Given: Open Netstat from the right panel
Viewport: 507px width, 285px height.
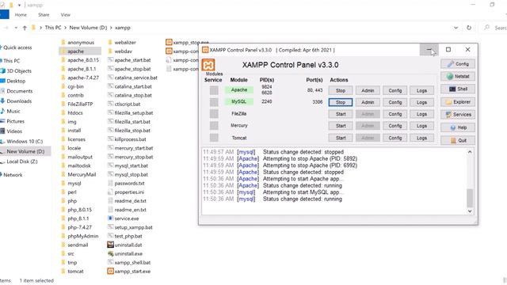Looking at the screenshot, I should coord(458,77).
